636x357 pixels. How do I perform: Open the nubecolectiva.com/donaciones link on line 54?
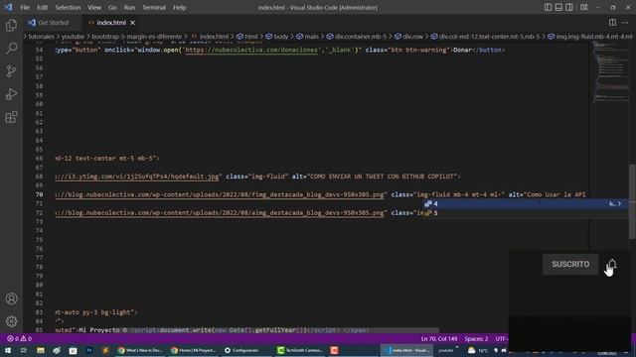[251, 51]
